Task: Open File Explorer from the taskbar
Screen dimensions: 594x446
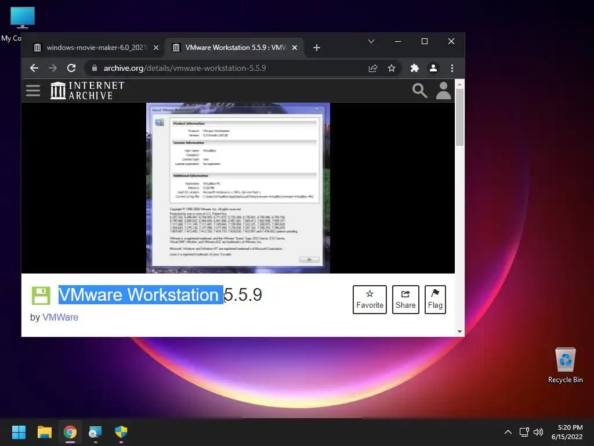Action: click(44, 432)
